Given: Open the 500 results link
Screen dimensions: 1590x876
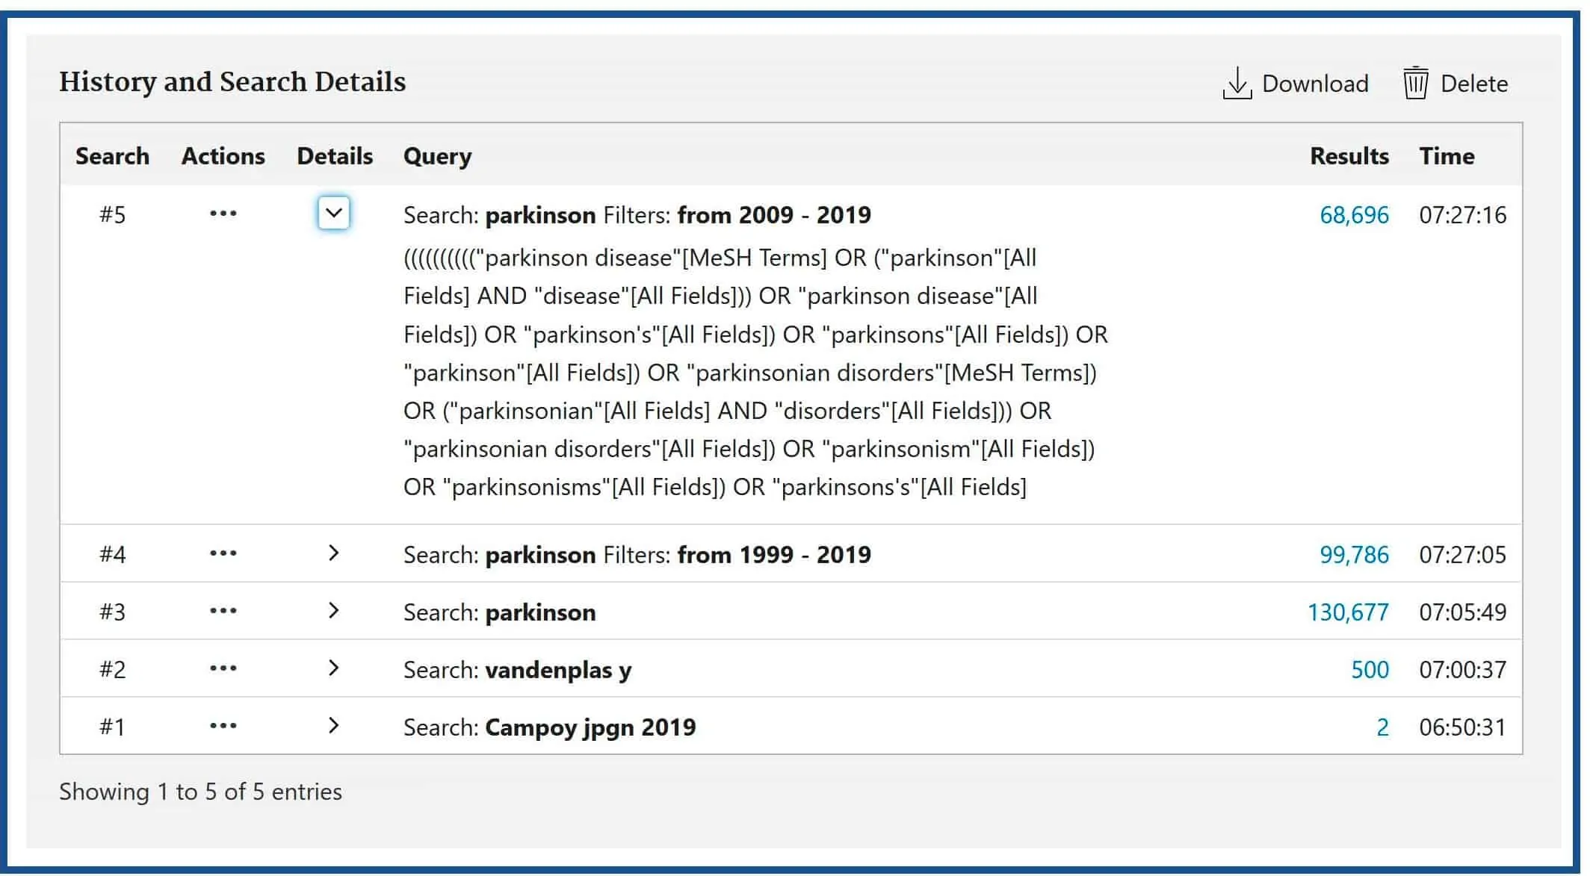Looking at the screenshot, I should click(1370, 670).
